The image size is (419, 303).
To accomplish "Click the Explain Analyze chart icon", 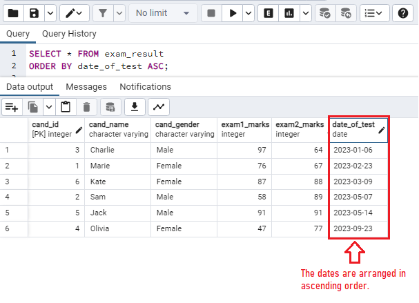I will coord(289,13).
